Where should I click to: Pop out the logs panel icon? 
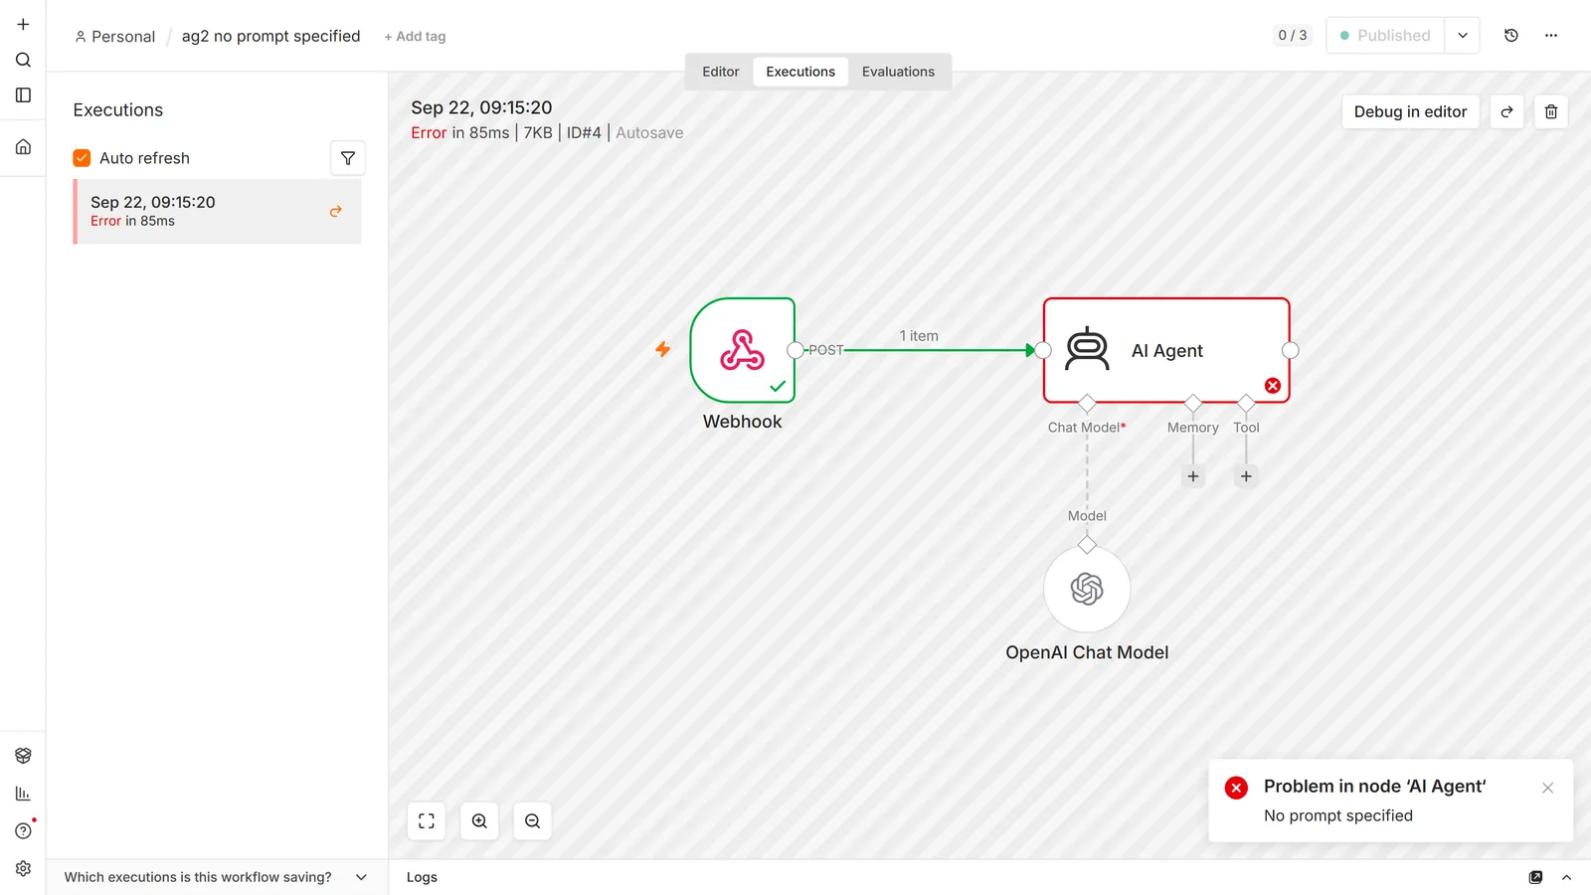coord(1536,877)
